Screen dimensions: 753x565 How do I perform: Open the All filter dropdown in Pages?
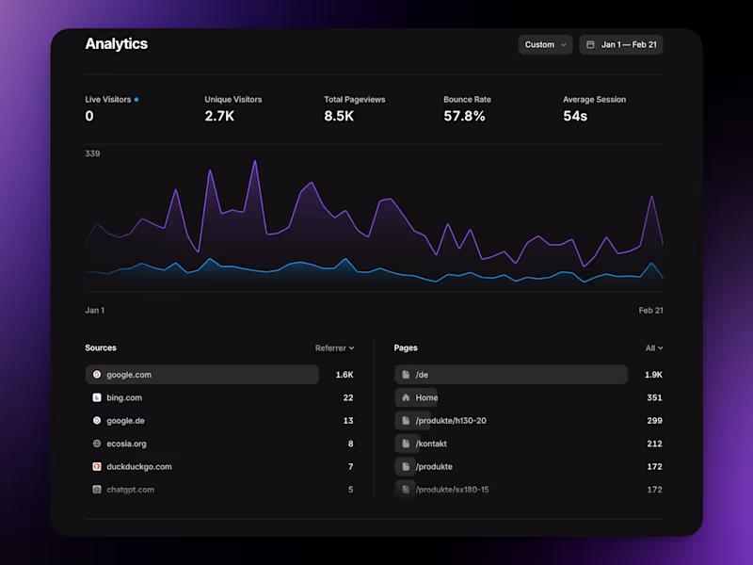653,347
